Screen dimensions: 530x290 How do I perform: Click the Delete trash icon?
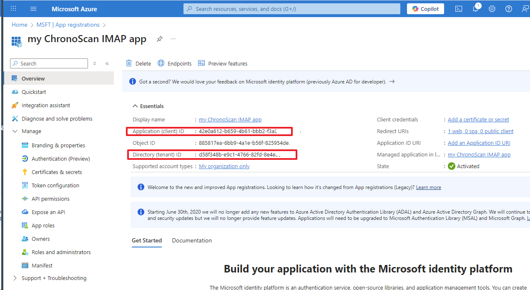coord(129,63)
